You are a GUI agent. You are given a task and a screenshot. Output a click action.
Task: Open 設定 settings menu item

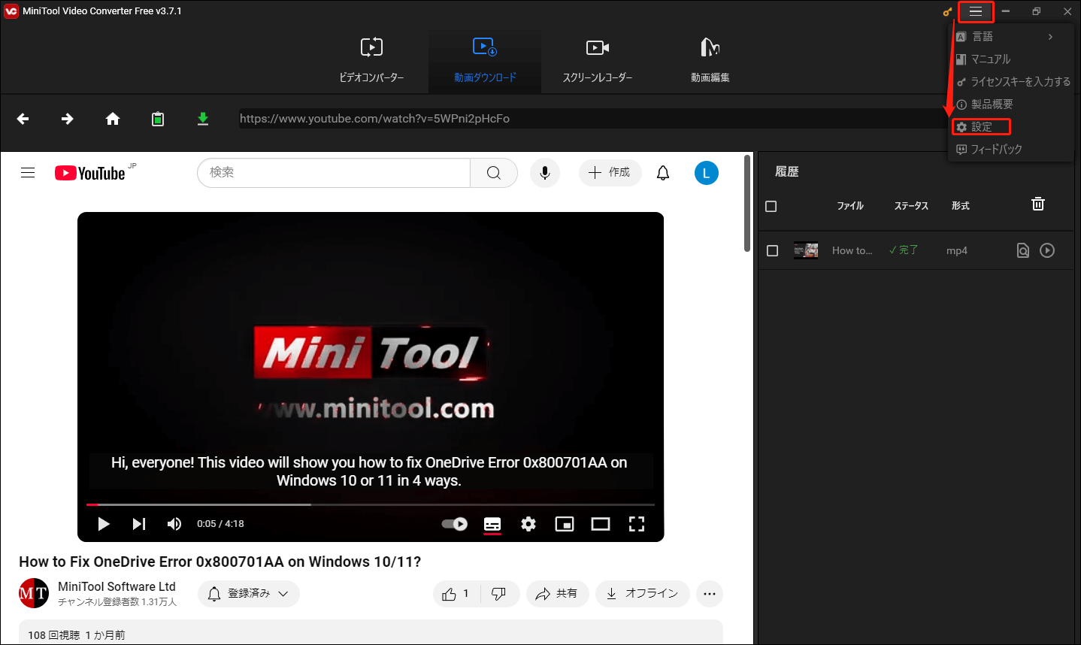(981, 126)
